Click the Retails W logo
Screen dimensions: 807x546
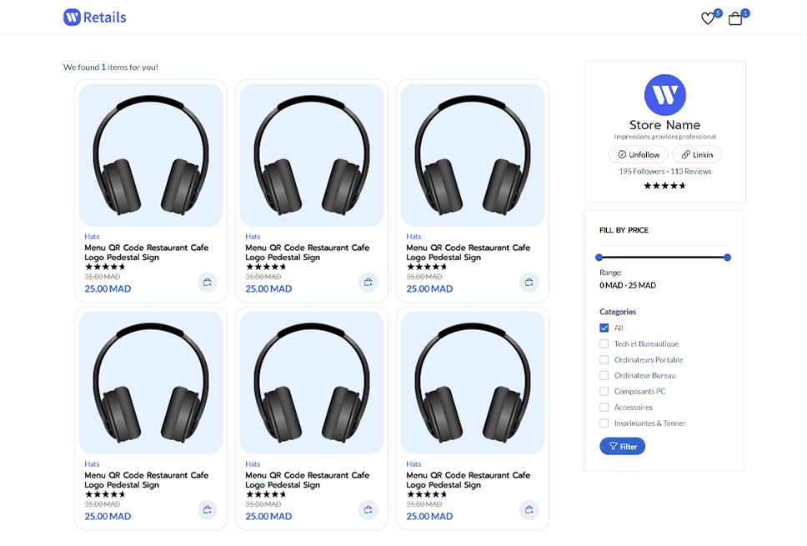(x=72, y=17)
